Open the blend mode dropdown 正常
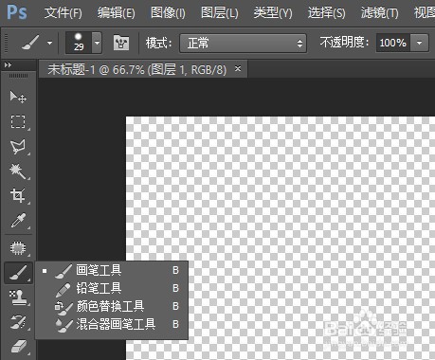Image resolution: width=435 pixels, height=360 pixels. point(243,44)
